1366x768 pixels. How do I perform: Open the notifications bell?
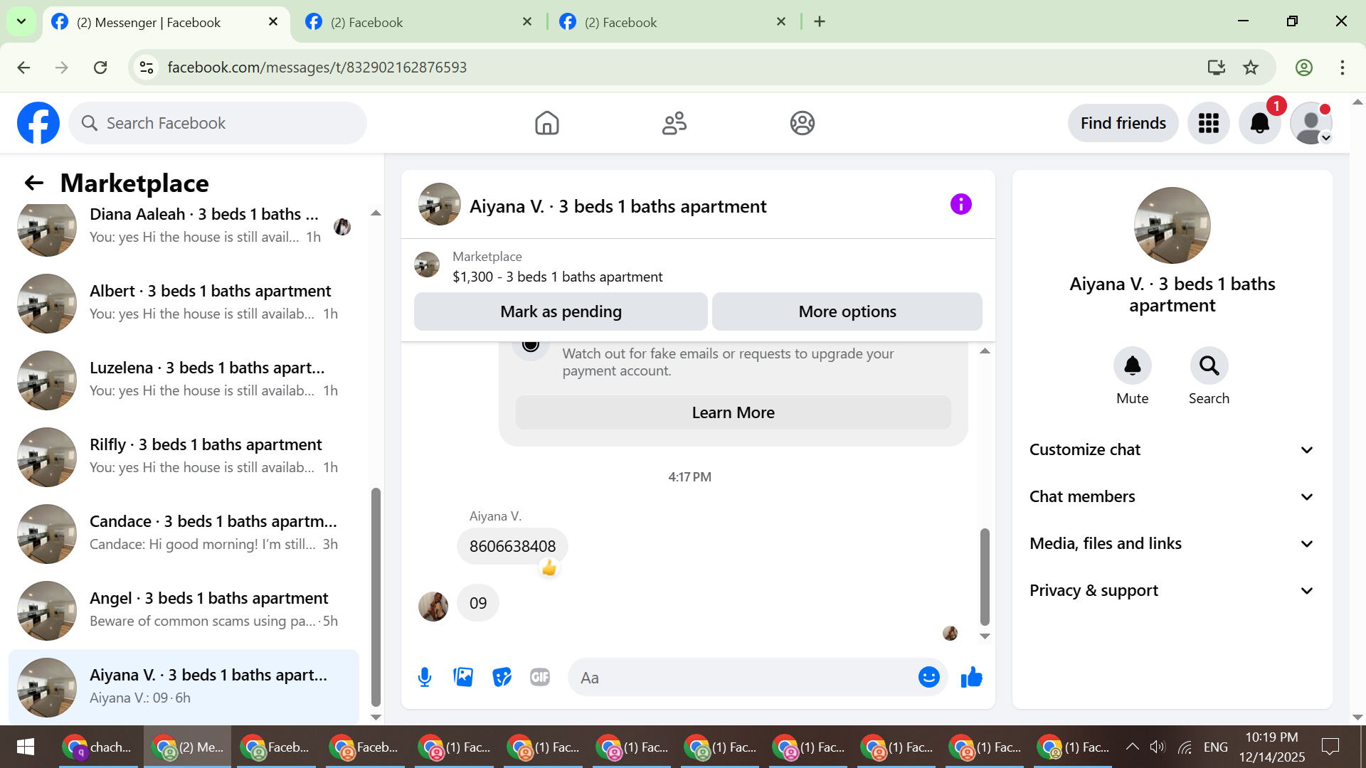tap(1259, 123)
